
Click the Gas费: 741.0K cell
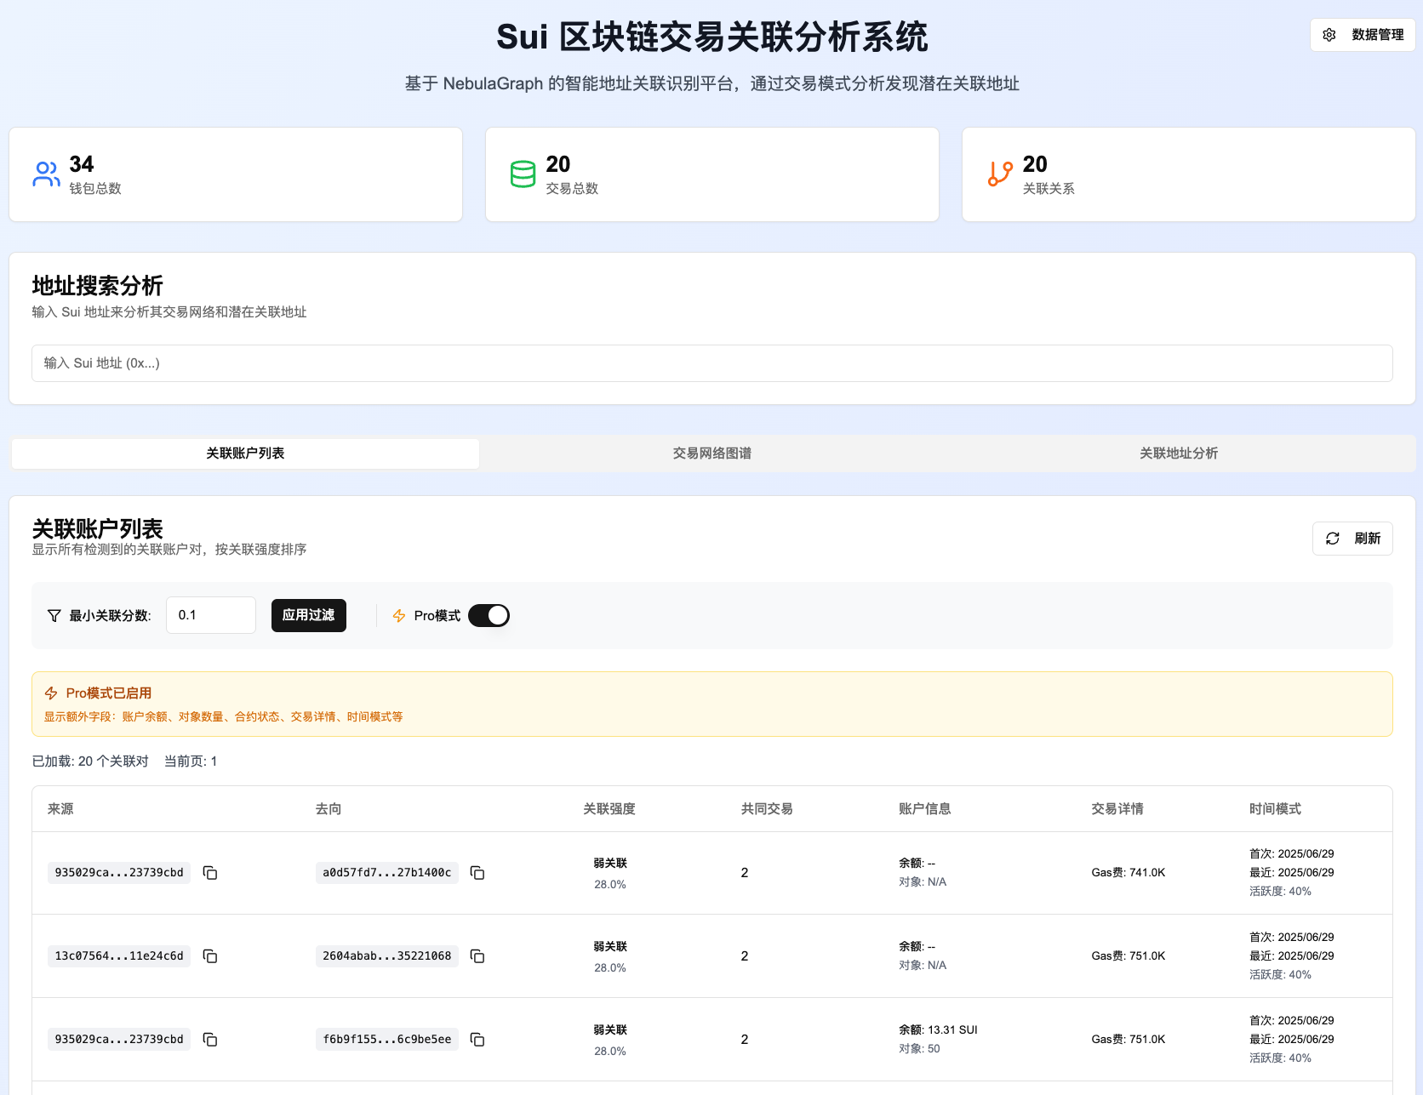[1129, 873]
